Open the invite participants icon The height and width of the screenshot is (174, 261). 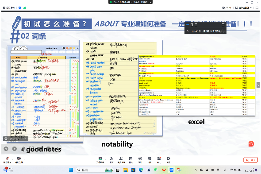(111, 160)
